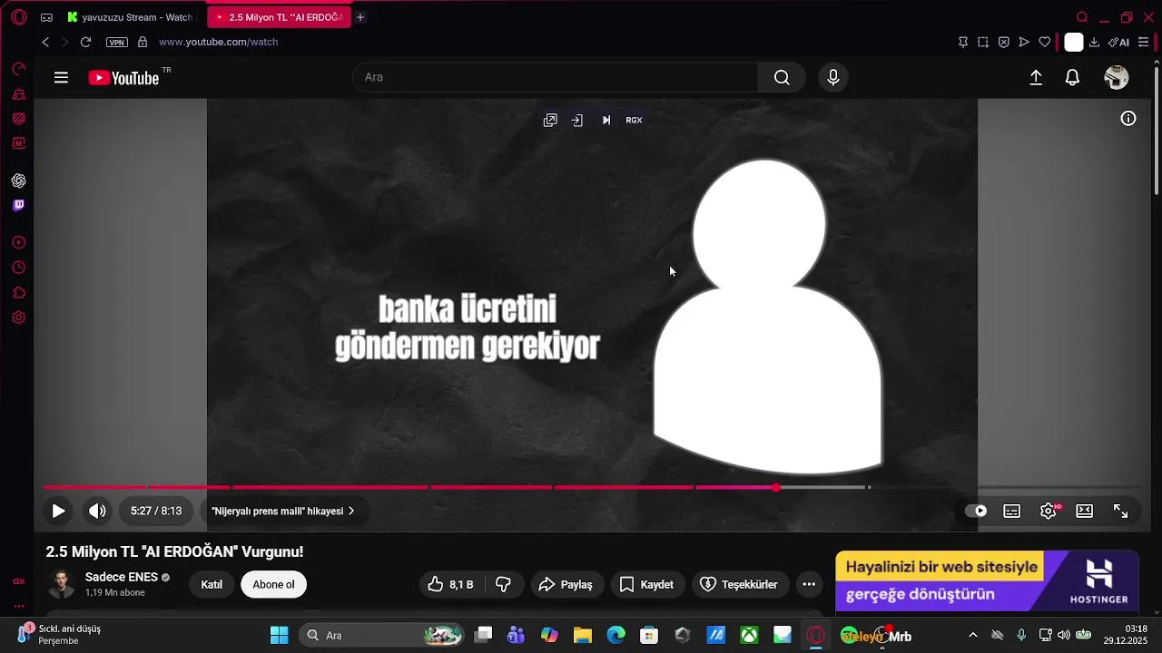This screenshot has height=653, width=1162.
Task: Open browser downloads icon
Action: [x=1094, y=42]
